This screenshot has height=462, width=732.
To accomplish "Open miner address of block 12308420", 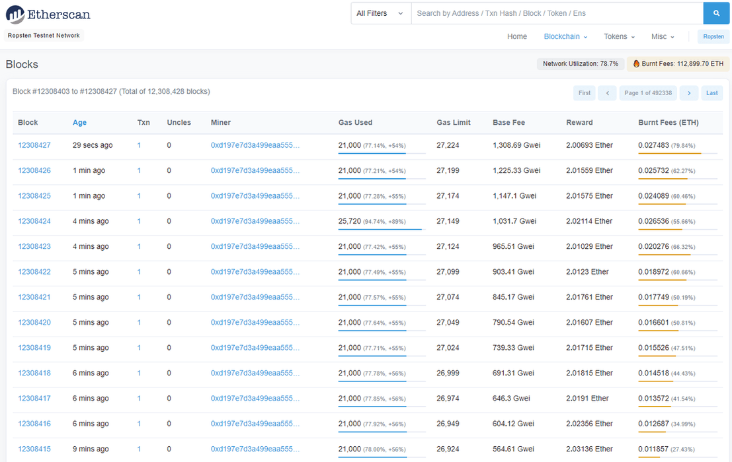I will click(255, 323).
